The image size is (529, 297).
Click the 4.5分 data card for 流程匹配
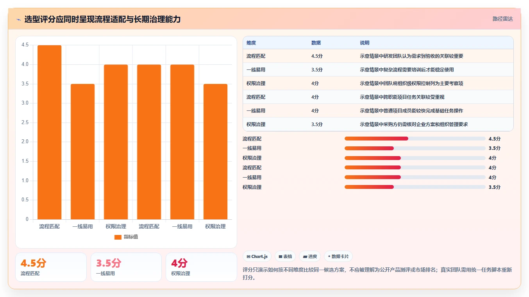[x=51, y=267]
